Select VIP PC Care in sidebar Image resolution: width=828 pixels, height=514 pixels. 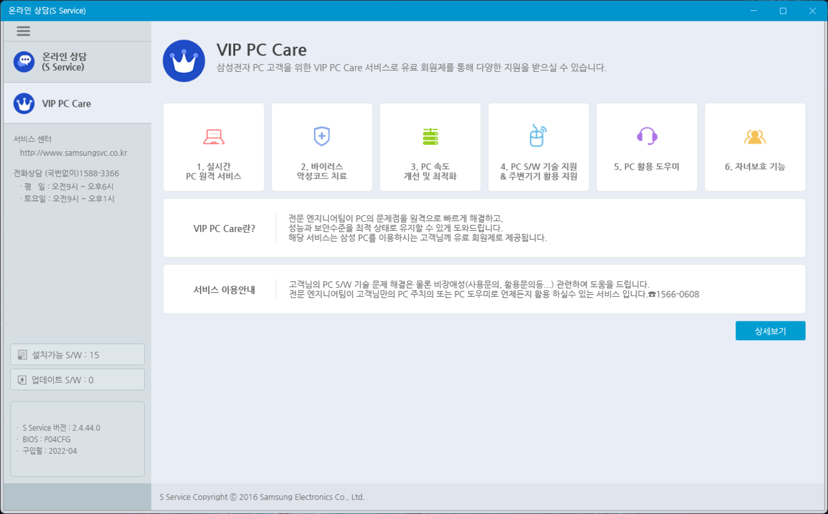coord(78,103)
